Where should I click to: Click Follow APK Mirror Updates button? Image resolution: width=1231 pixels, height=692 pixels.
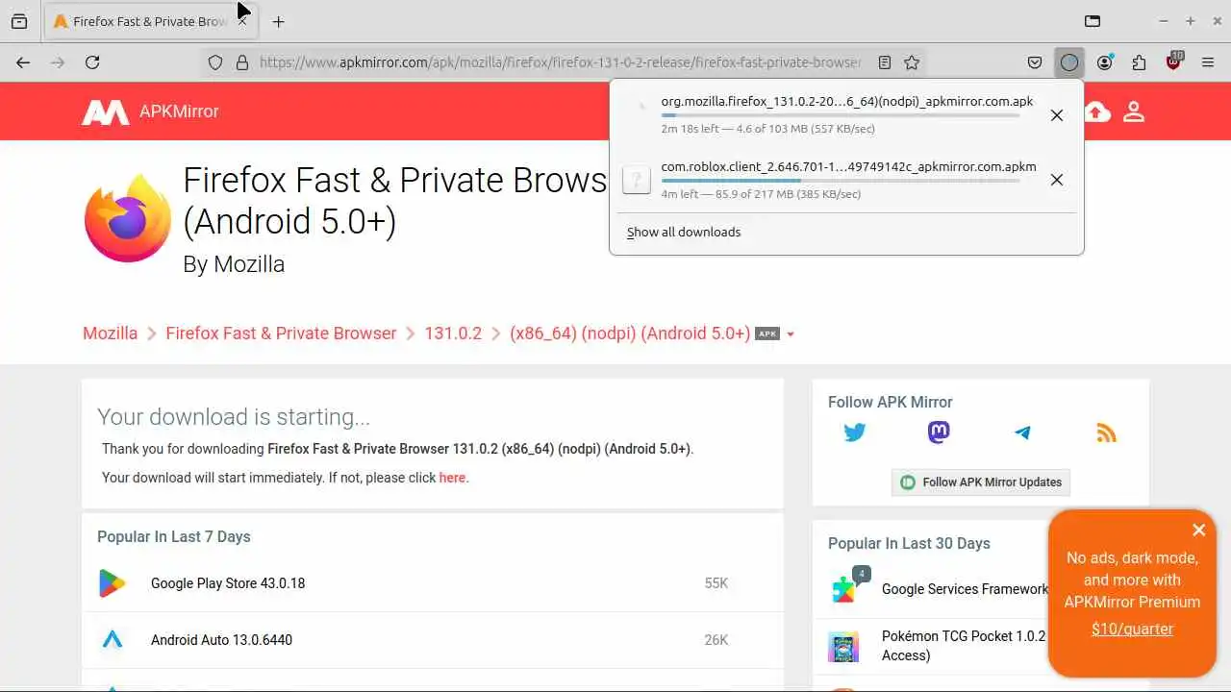981,482
